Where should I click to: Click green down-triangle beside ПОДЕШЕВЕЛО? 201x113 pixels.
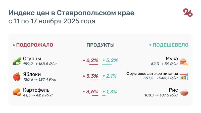150,45
